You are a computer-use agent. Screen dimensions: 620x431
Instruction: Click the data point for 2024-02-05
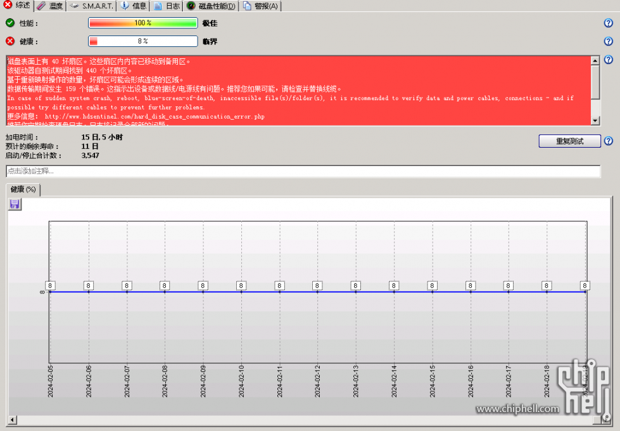pos(50,292)
